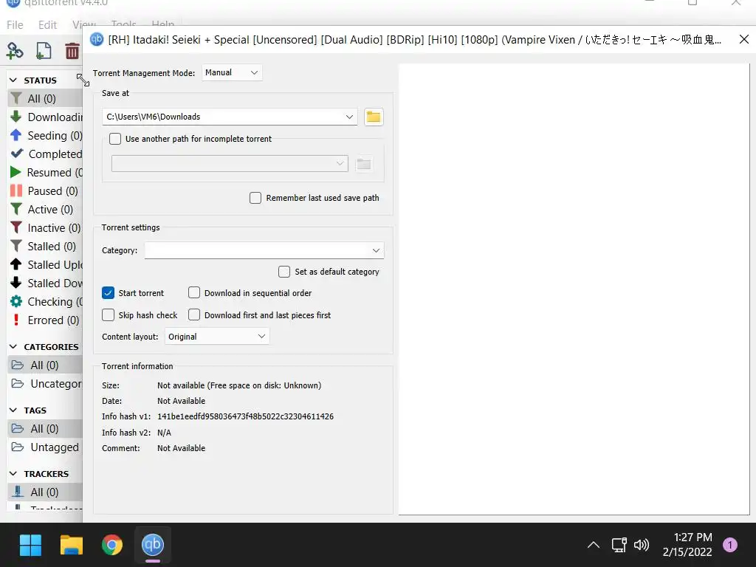
Task: Check Set as default category
Action: tap(284, 272)
